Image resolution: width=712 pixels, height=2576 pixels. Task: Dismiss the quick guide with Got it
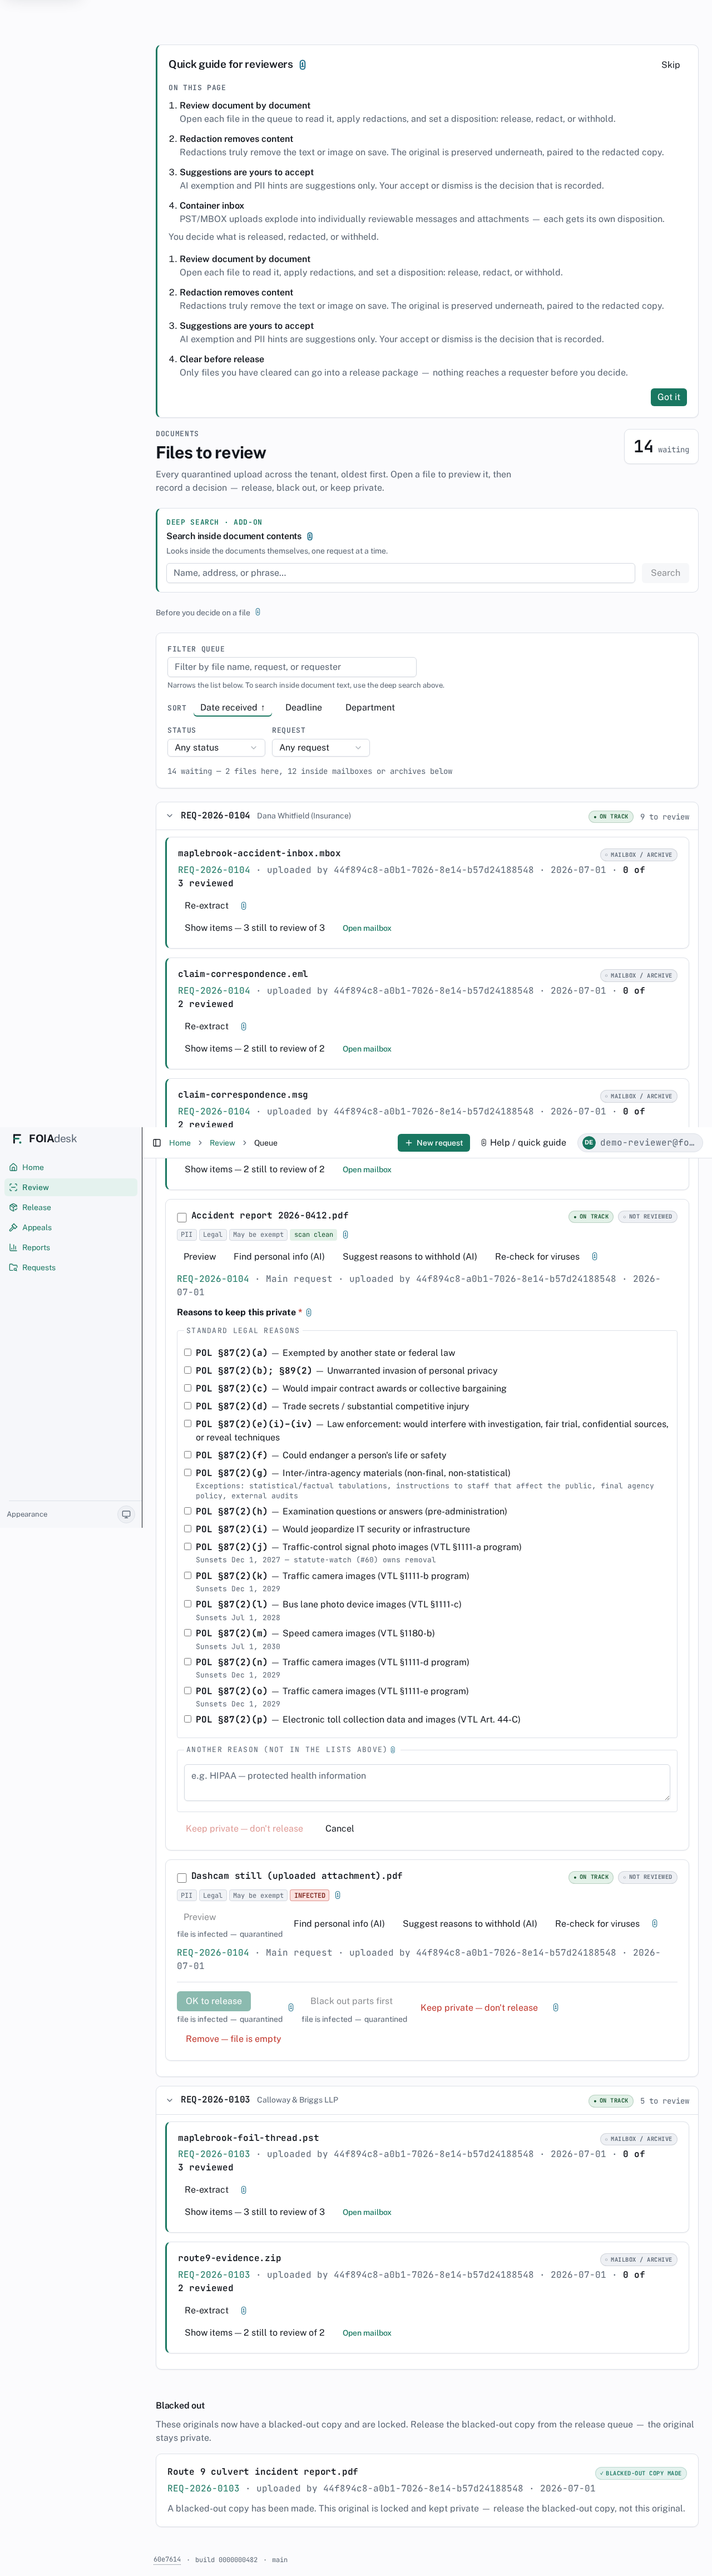point(669,398)
